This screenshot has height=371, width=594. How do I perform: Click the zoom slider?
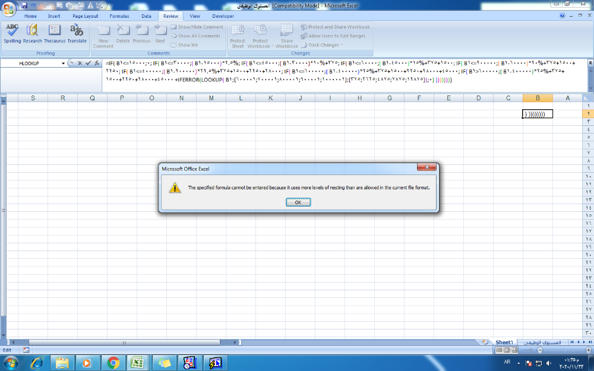tap(564, 350)
